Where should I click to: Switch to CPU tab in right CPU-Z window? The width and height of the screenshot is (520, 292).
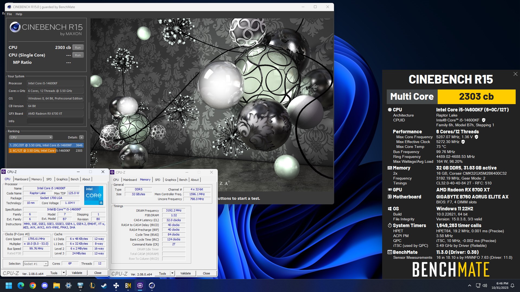116,180
